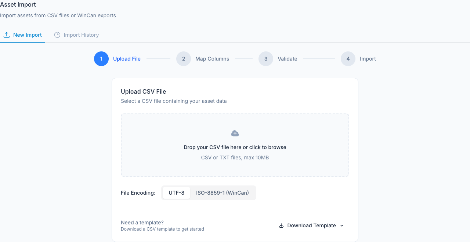Open the New Import tab
Image resolution: width=470 pixels, height=242 pixels.
22,35
